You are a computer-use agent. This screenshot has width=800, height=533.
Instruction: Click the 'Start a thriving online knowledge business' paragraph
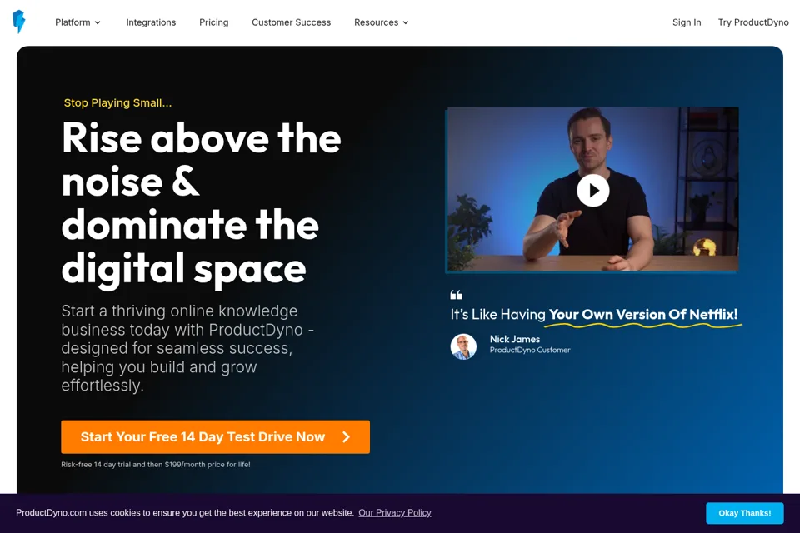pyautogui.click(x=187, y=348)
